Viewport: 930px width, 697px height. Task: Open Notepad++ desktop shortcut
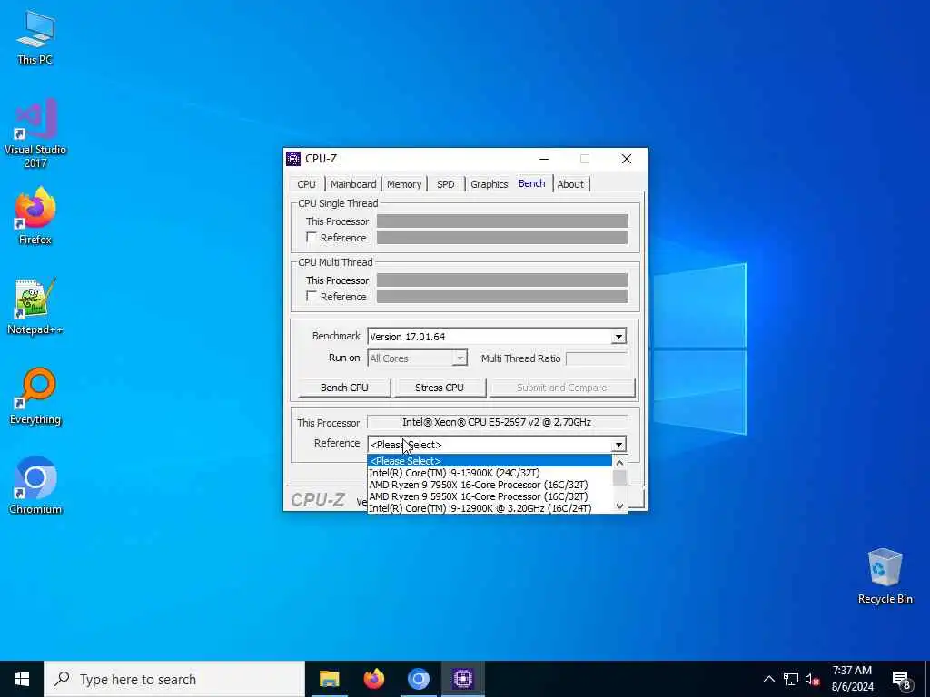[x=35, y=307]
